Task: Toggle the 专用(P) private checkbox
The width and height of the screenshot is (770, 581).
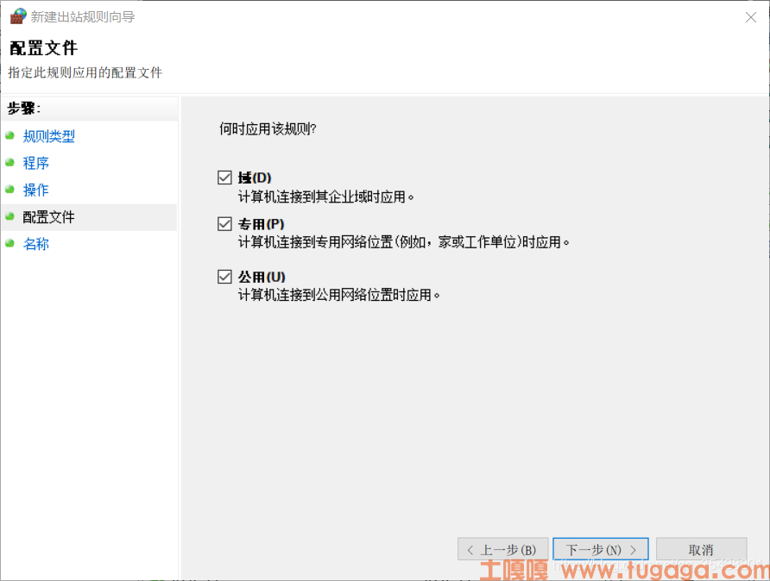Action: pyautogui.click(x=224, y=223)
